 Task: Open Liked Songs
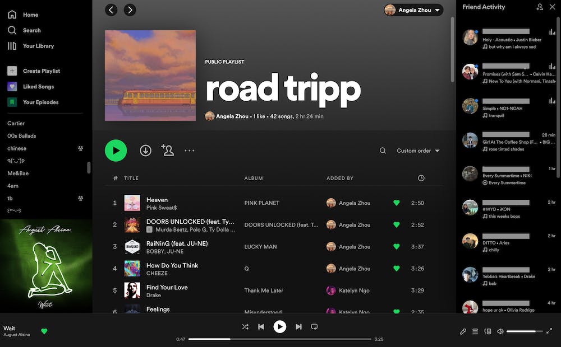38,87
